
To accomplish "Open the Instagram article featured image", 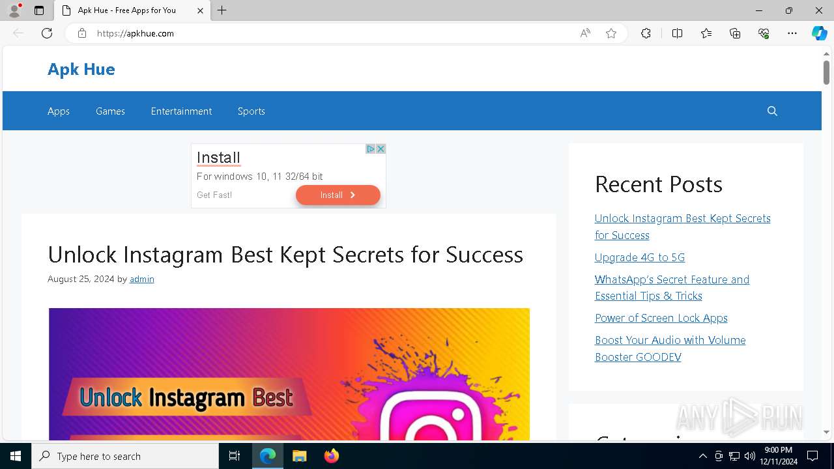I will point(289,374).
